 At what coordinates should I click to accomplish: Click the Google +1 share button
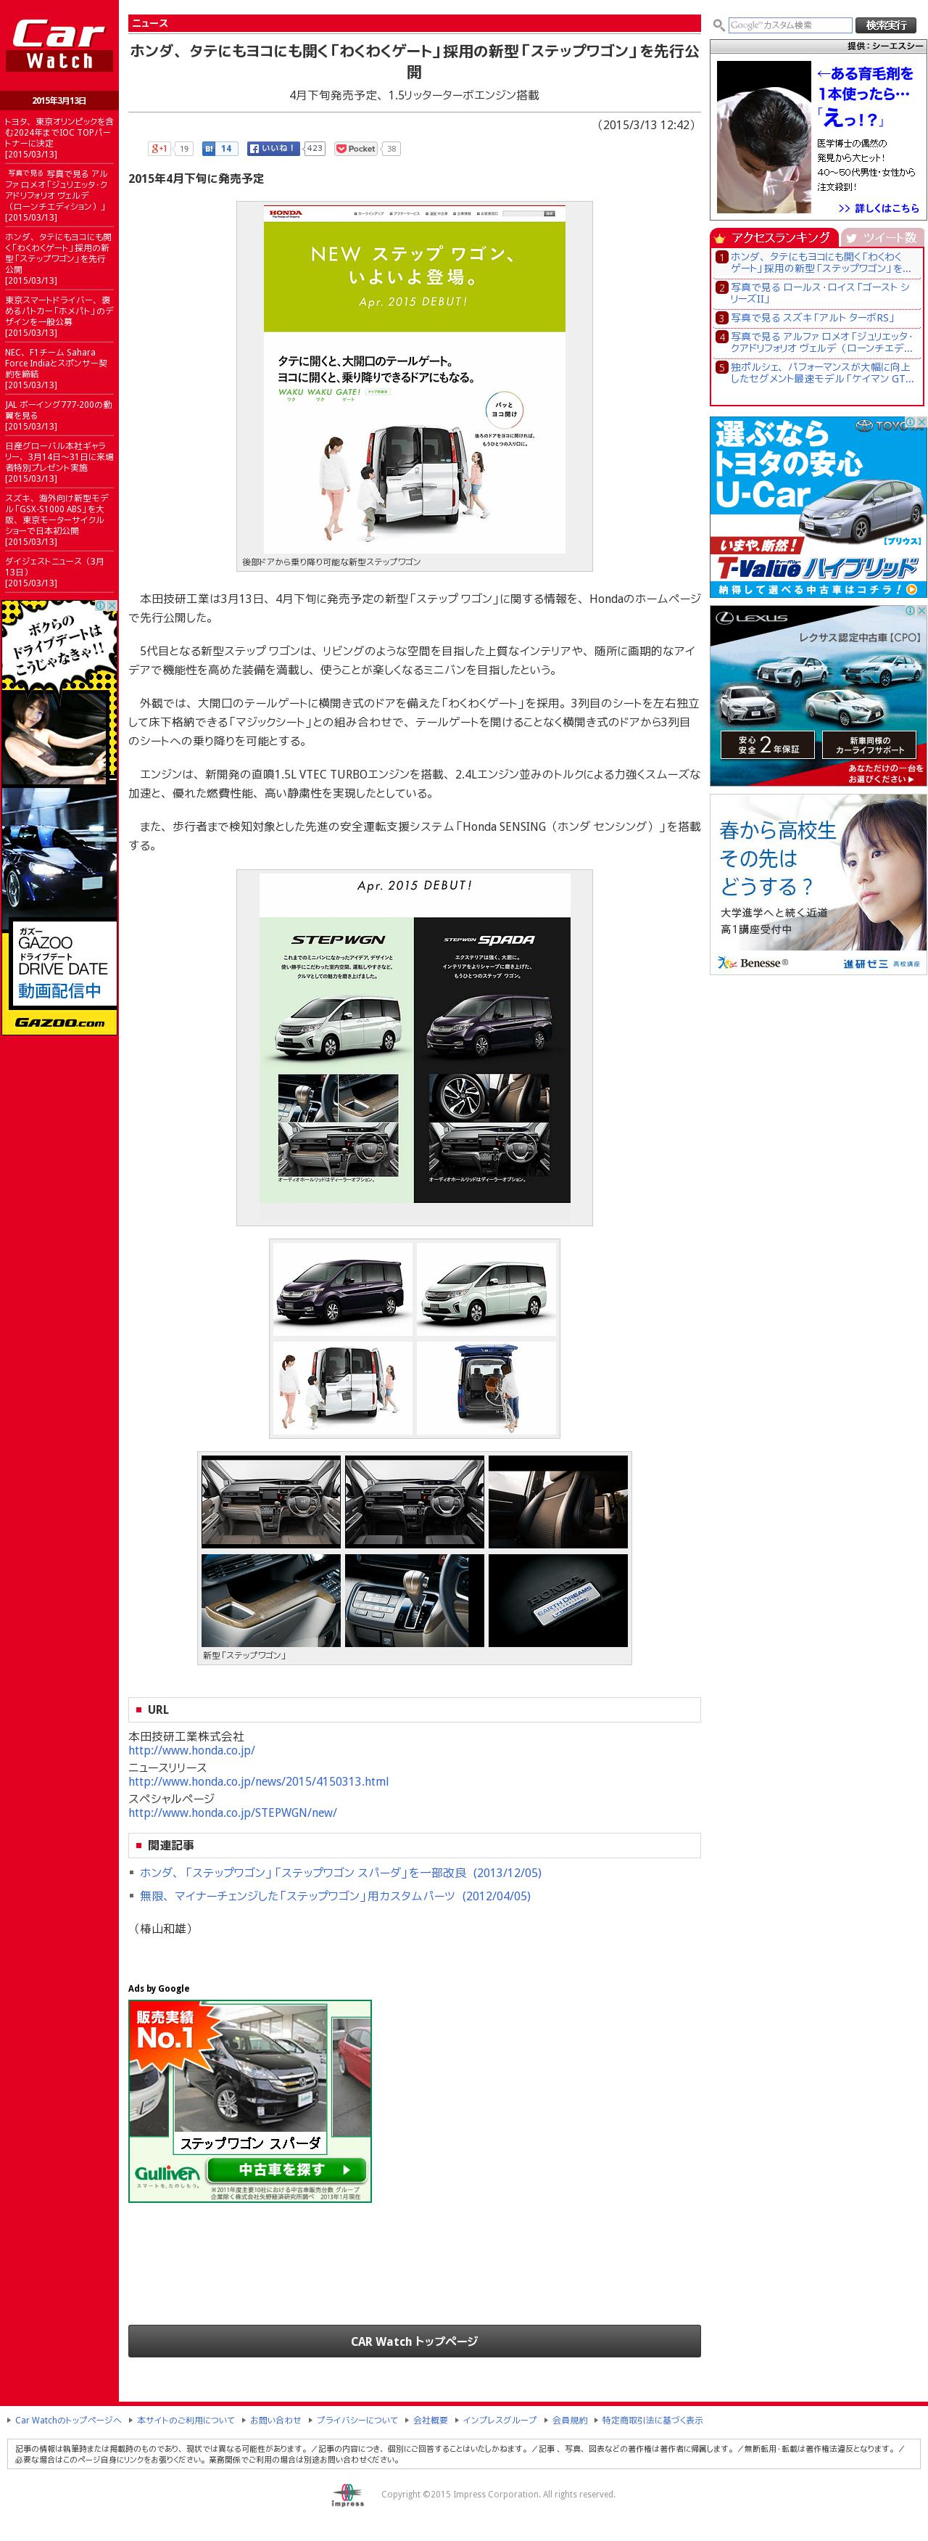pyautogui.click(x=159, y=149)
